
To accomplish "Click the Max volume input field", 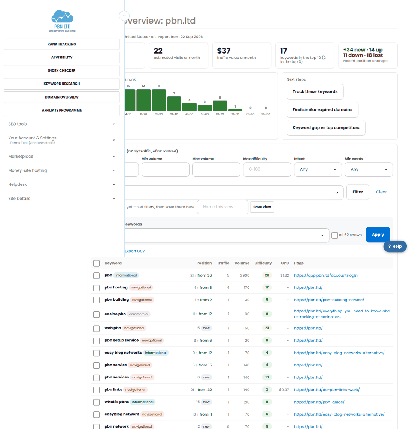I will pyautogui.click(x=216, y=170).
